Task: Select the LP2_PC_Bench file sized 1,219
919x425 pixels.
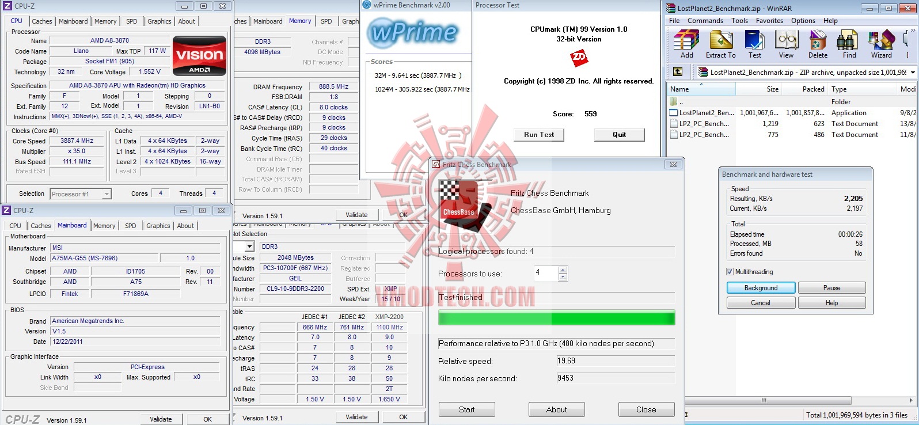Action: click(x=791, y=124)
